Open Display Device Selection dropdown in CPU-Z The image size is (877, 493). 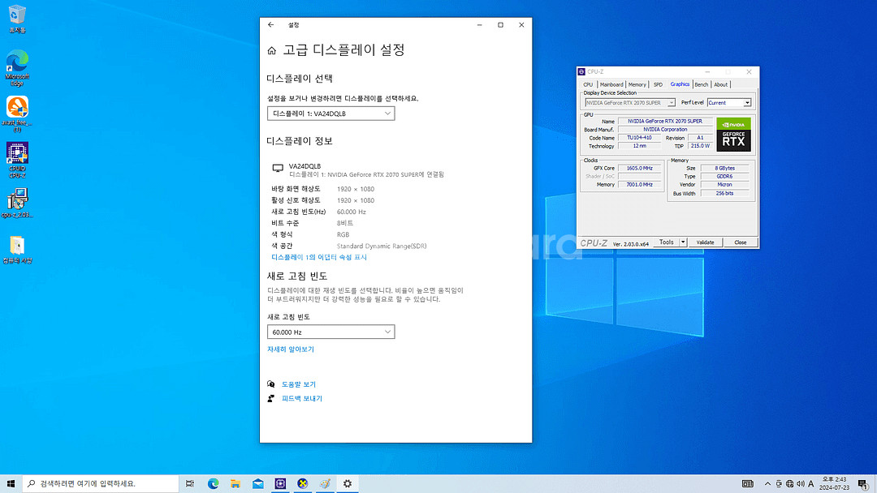coord(630,103)
